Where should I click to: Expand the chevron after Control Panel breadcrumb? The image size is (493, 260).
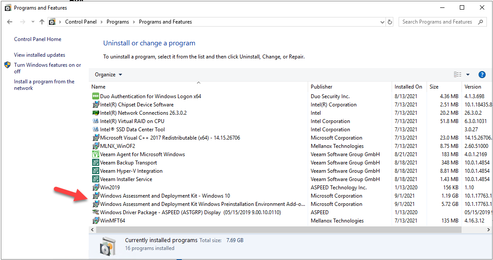[x=101, y=22]
